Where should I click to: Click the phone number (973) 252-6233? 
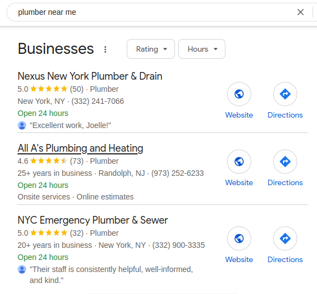click(178, 173)
